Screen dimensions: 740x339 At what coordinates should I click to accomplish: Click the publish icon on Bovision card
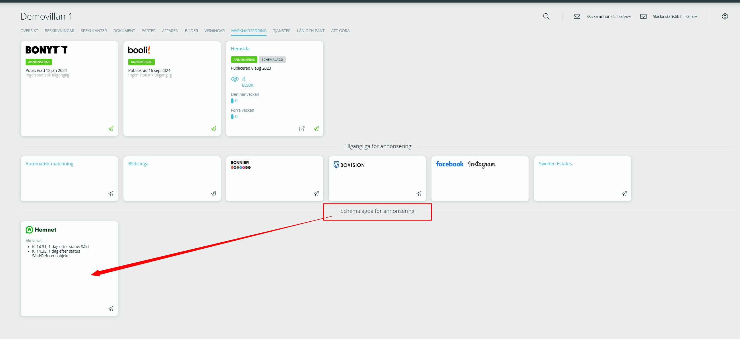click(419, 194)
